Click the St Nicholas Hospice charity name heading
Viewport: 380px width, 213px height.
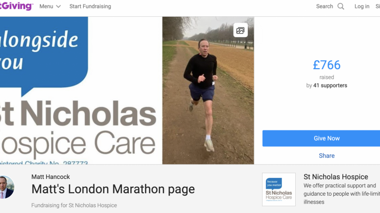335,177
